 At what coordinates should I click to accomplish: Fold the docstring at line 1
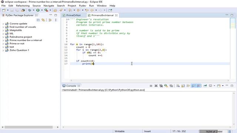coord(68,19)
